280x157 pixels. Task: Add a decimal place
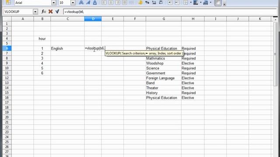(154, 3)
